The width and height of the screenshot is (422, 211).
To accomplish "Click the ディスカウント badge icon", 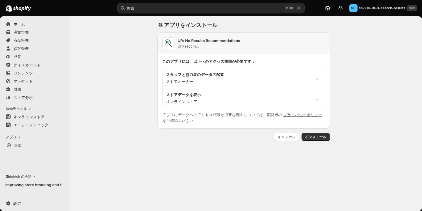I will point(8,65).
